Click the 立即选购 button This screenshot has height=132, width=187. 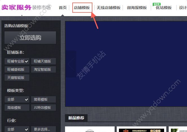click(30, 38)
